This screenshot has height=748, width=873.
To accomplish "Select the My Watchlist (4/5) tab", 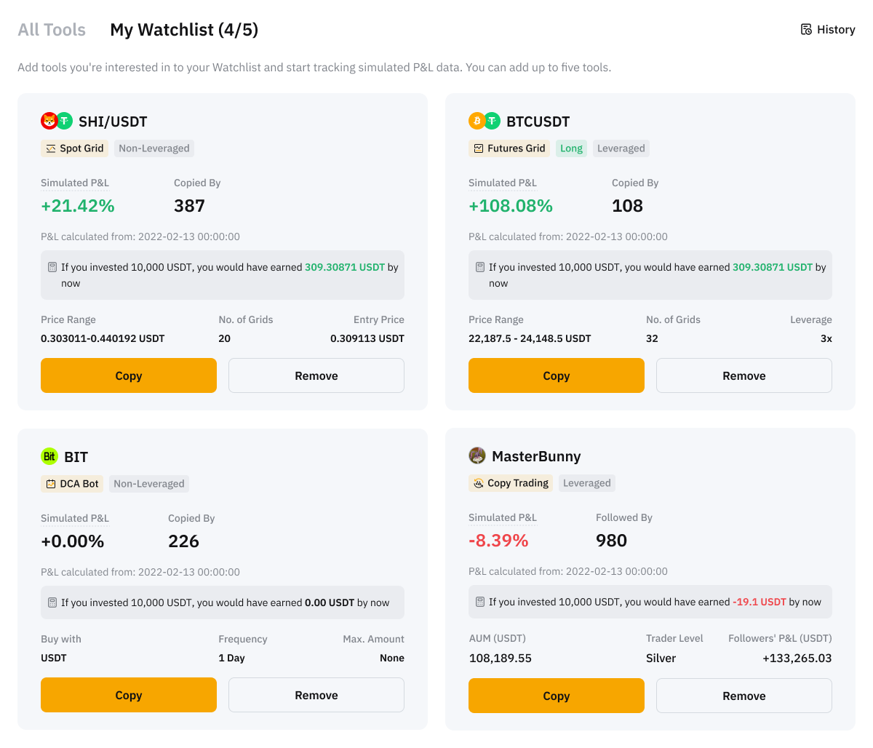I will pyautogui.click(x=184, y=30).
